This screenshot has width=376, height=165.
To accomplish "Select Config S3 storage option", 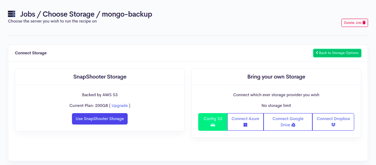I will (213, 122).
